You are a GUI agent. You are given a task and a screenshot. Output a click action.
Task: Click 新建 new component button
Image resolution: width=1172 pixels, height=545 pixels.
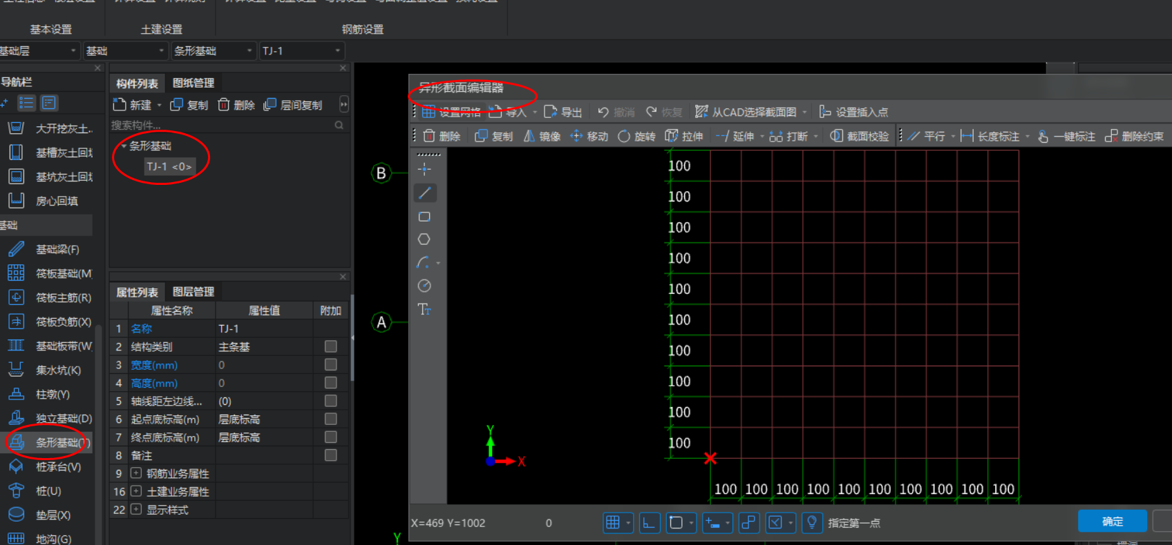(x=133, y=105)
